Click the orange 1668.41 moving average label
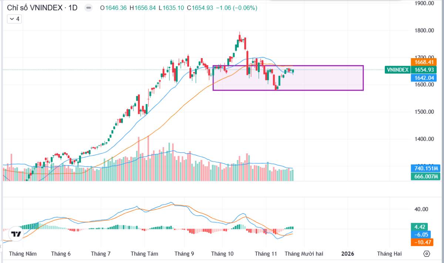 [423, 62]
